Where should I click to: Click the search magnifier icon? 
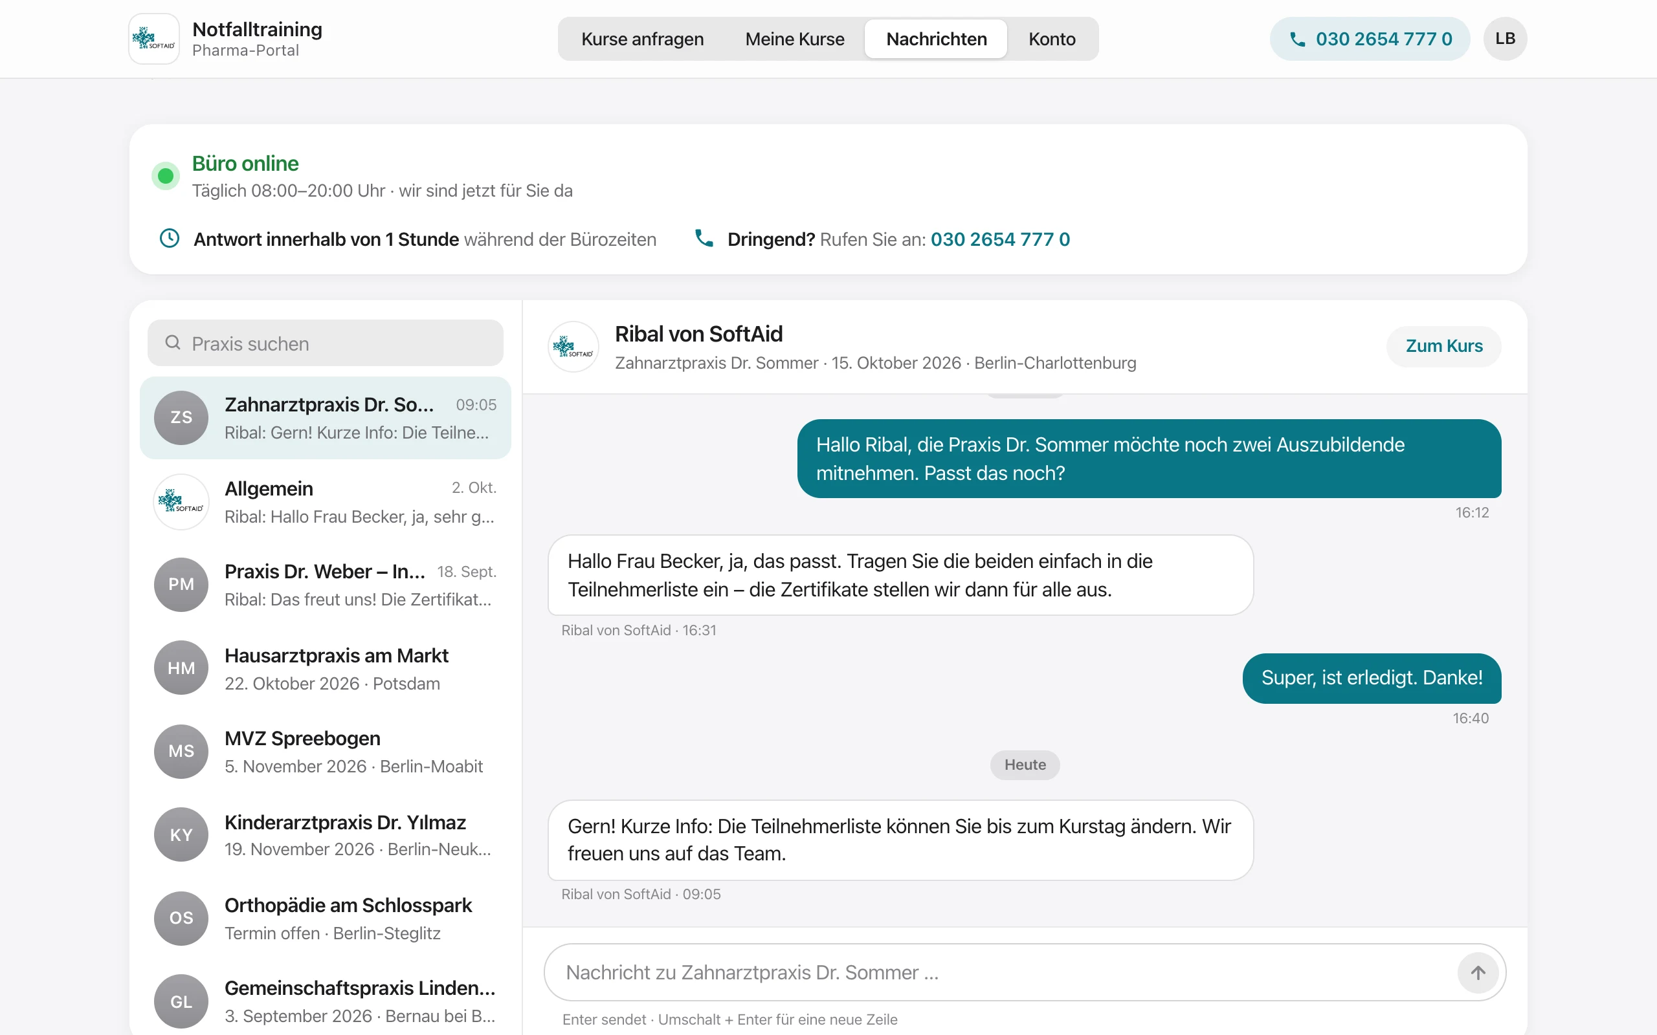click(x=173, y=343)
